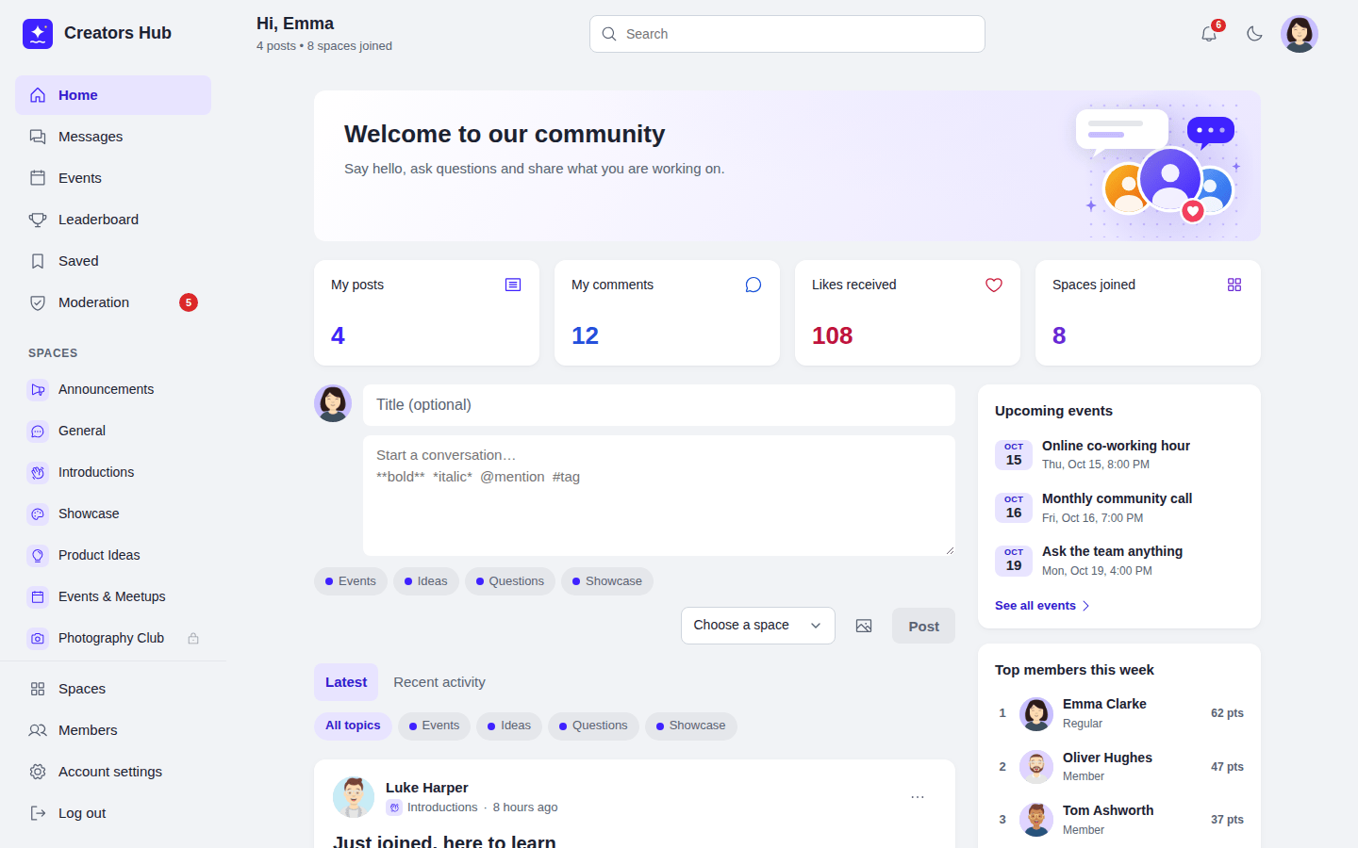This screenshot has height=848, width=1358.
Task: Open the Members directory
Action: tap(113, 730)
